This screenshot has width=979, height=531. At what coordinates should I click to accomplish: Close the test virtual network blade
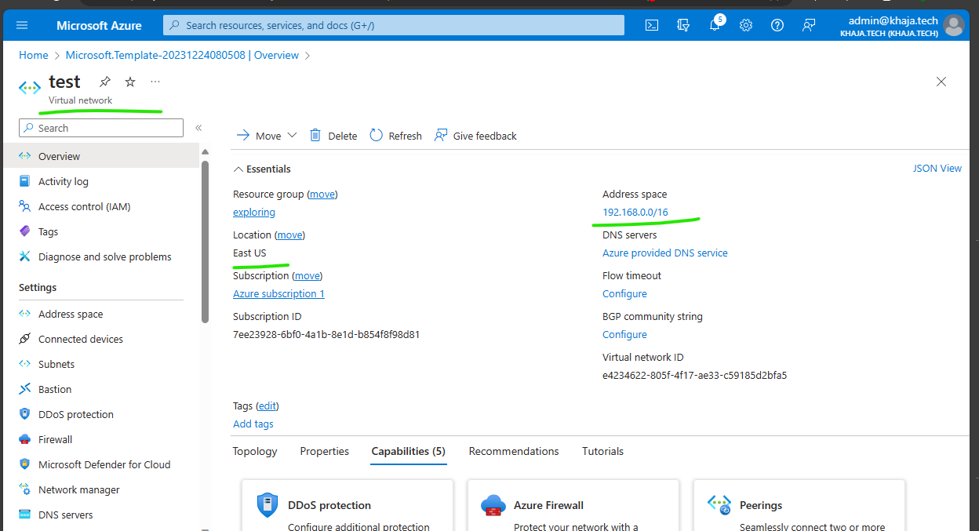tap(941, 82)
